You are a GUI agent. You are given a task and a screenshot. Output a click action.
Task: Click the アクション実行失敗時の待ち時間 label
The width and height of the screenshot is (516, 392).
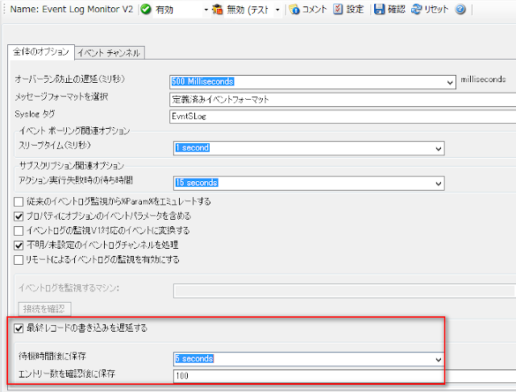tap(76, 180)
